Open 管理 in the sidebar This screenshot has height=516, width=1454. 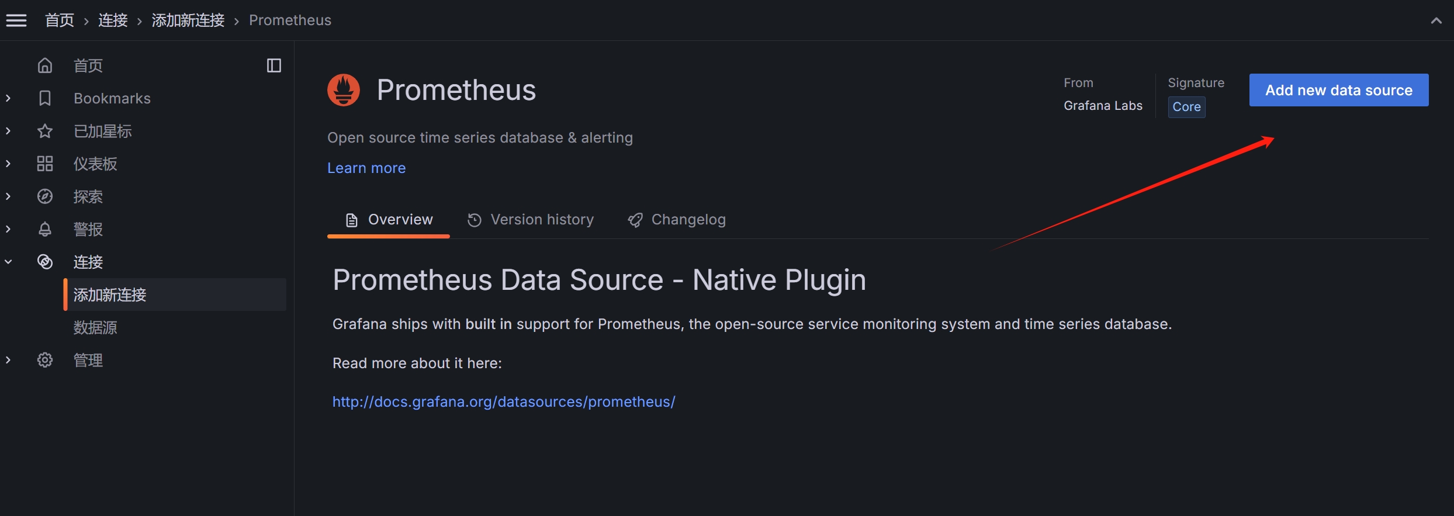[x=88, y=360]
